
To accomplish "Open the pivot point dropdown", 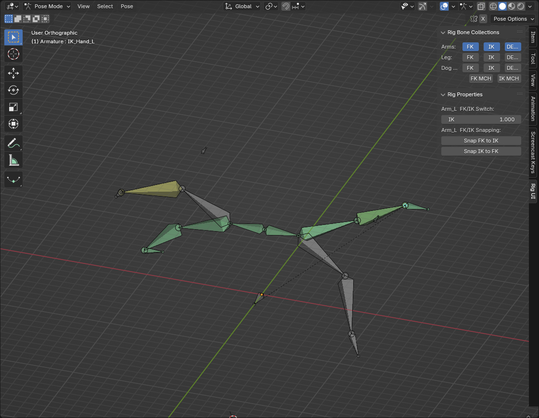I will coord(271,6).
